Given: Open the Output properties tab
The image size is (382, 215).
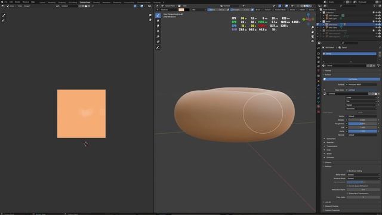Looking at the screenshot, I should [x=318, y=58].
